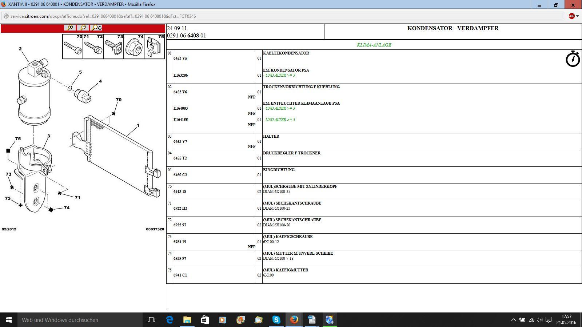582x327 pixels.
Task: Click part number 6939 97
Action: pos(180,258)
